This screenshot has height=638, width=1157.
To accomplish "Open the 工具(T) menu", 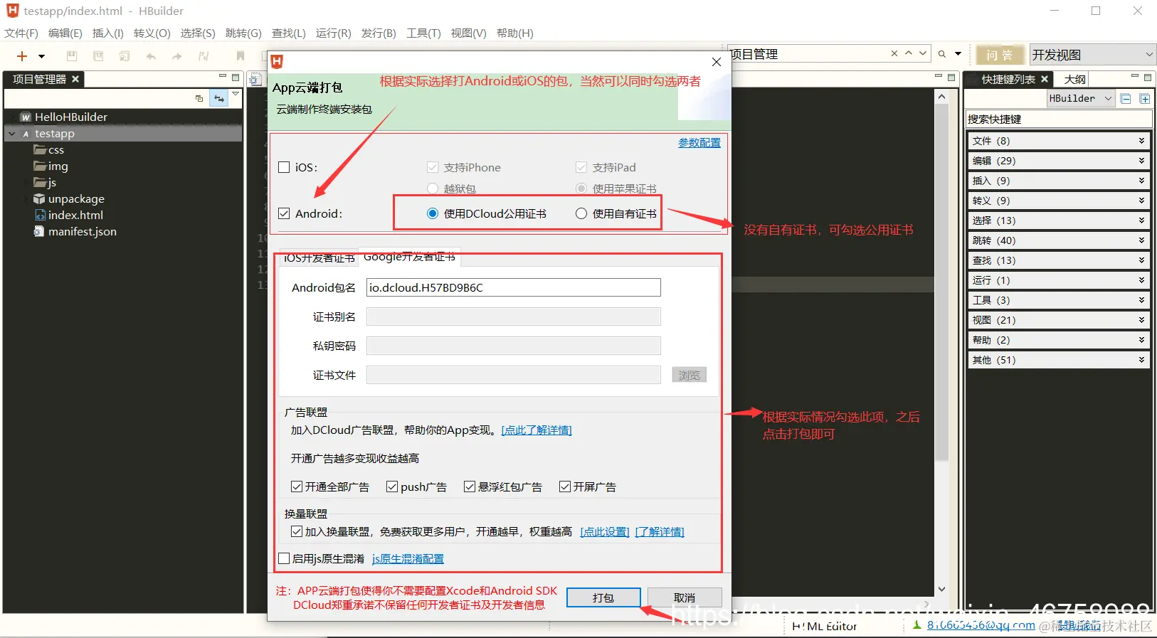I will (423, 33).
